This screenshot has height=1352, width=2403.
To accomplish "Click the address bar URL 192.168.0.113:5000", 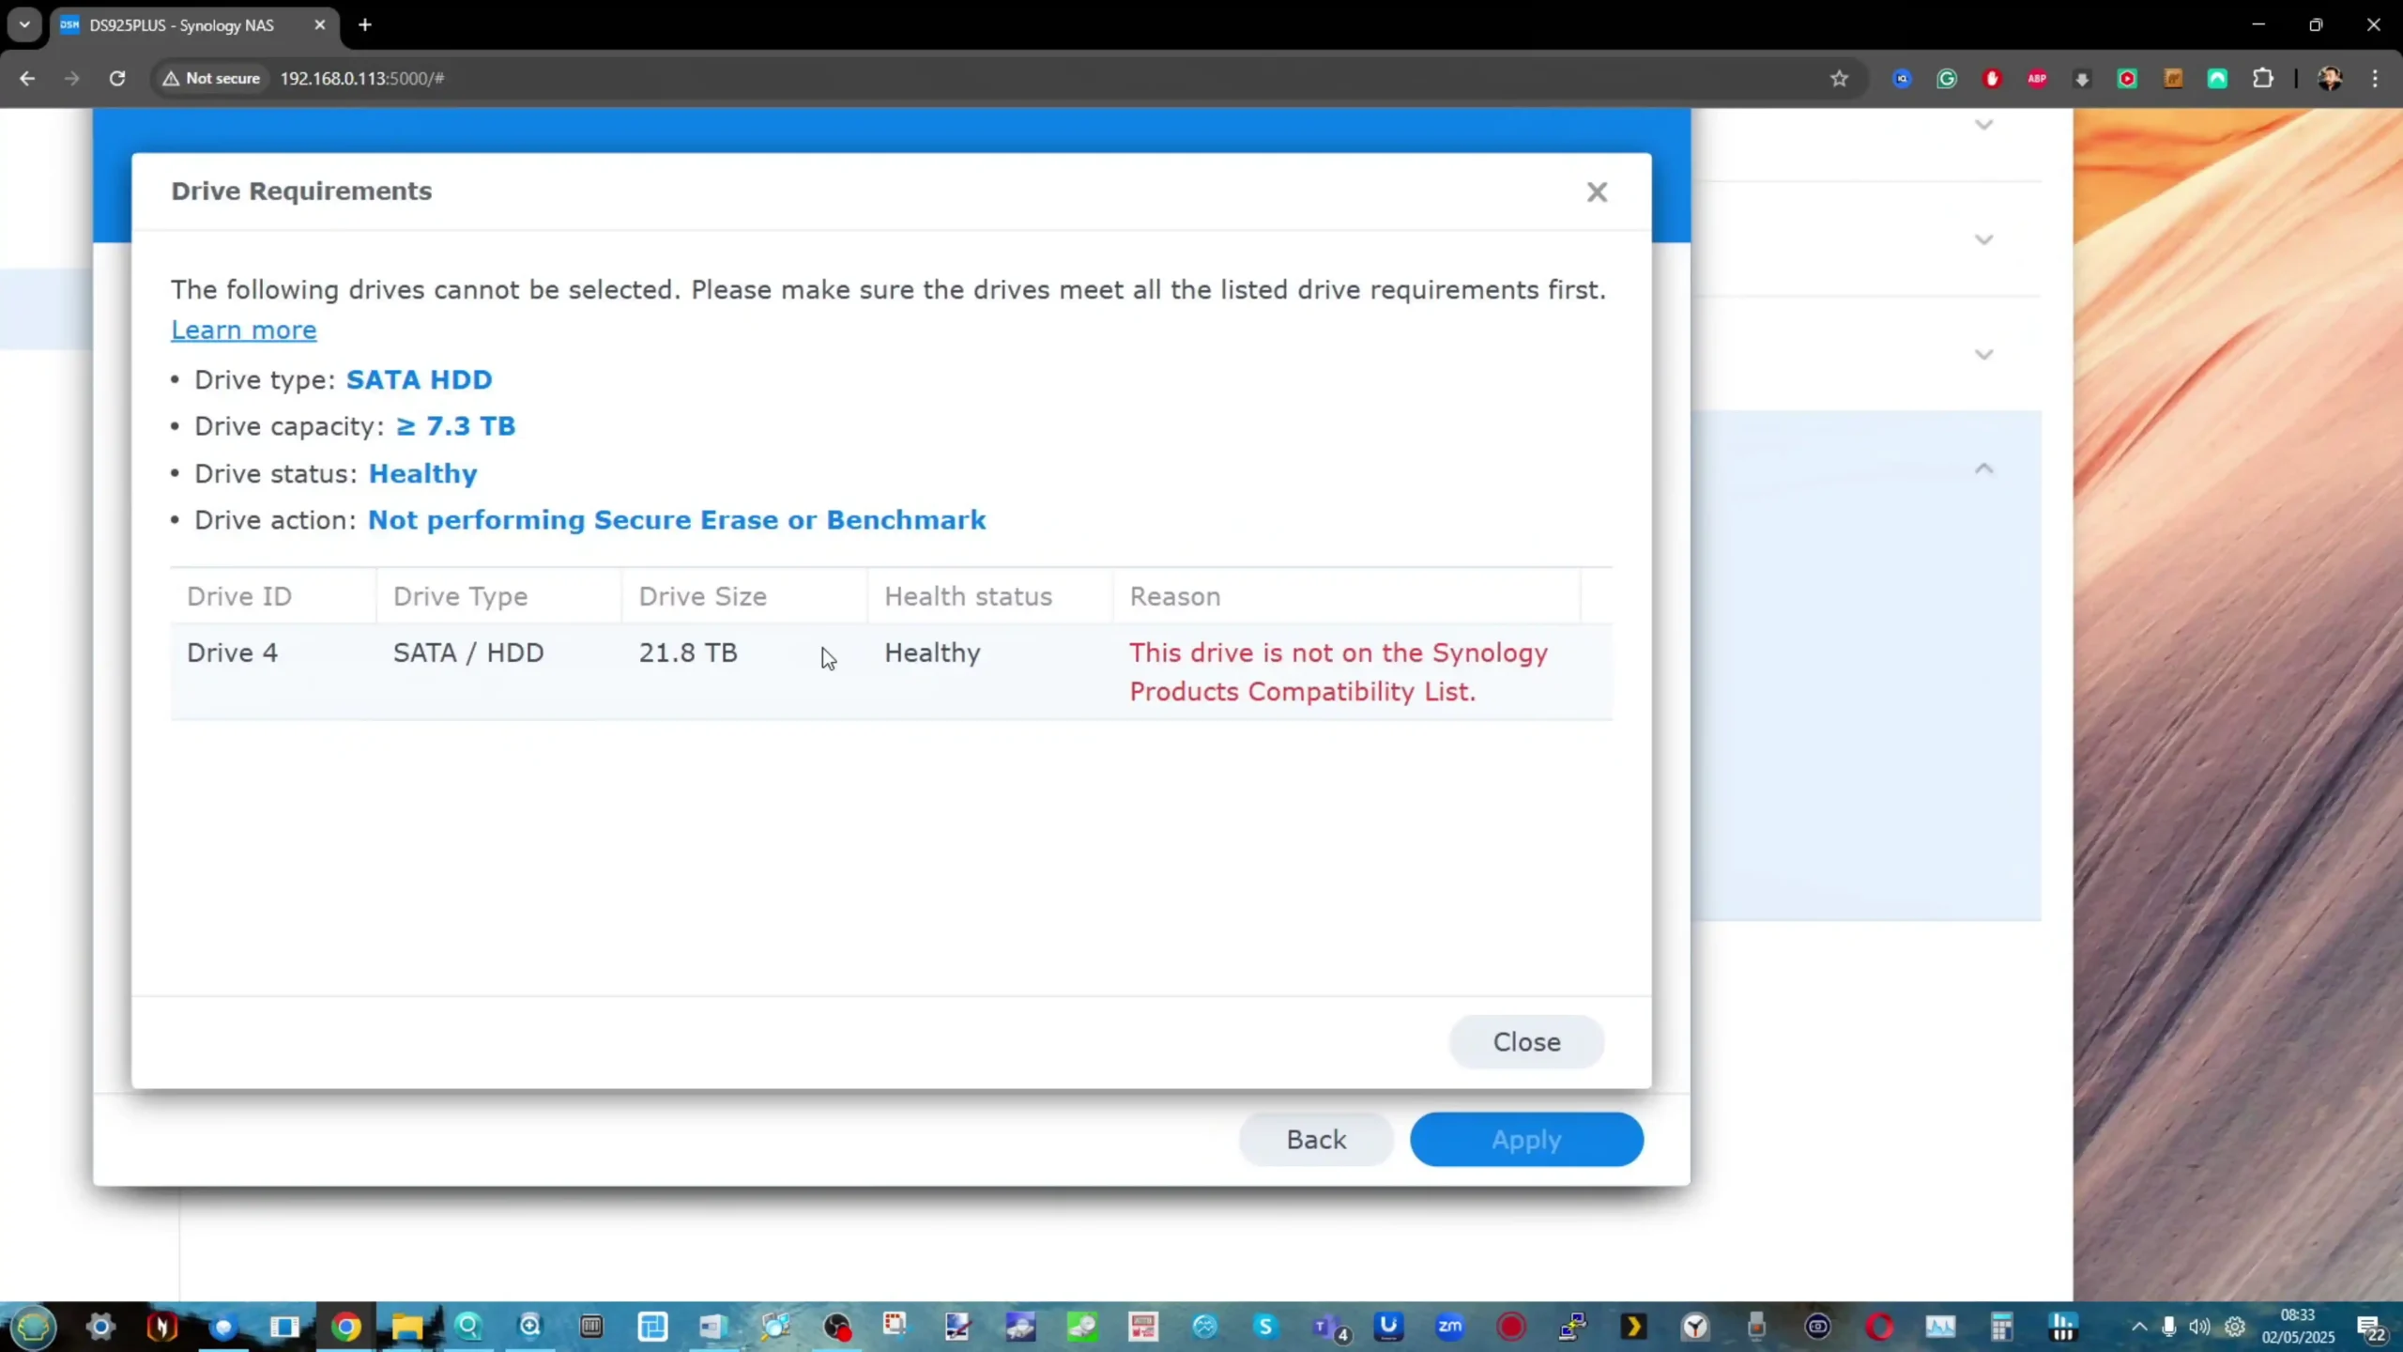I will pyautogui.click(x=362, y=78).
